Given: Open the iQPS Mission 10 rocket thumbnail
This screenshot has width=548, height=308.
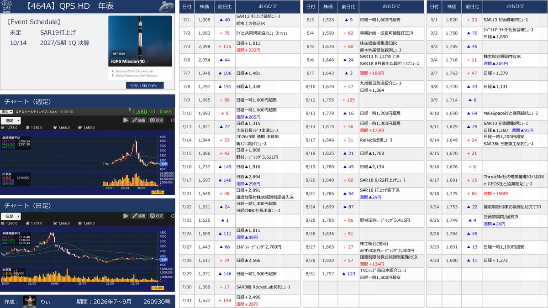Looking at the screenshot, I should point(140,42).
